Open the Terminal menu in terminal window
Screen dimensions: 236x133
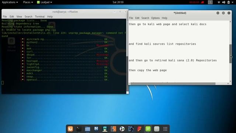(x=40, y=17)
